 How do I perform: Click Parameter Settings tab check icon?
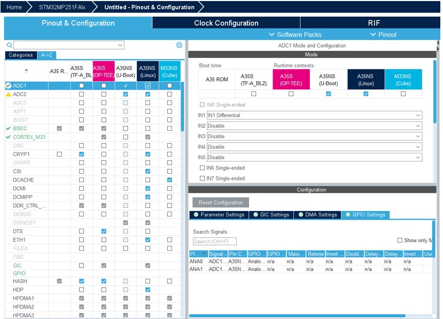[x=196, y=215]
